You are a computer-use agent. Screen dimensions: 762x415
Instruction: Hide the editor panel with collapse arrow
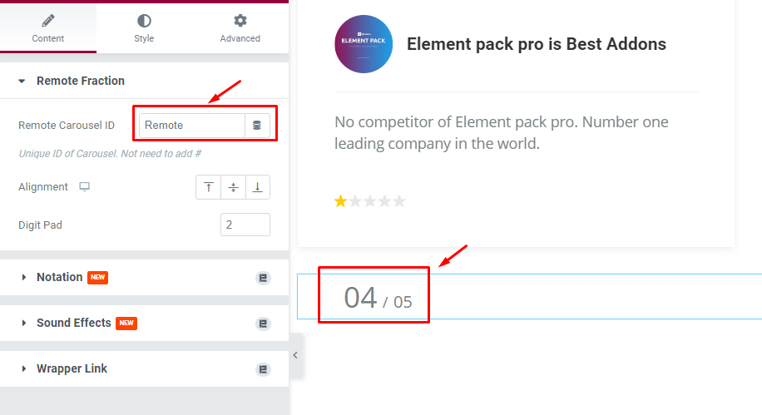pos(295,355)
